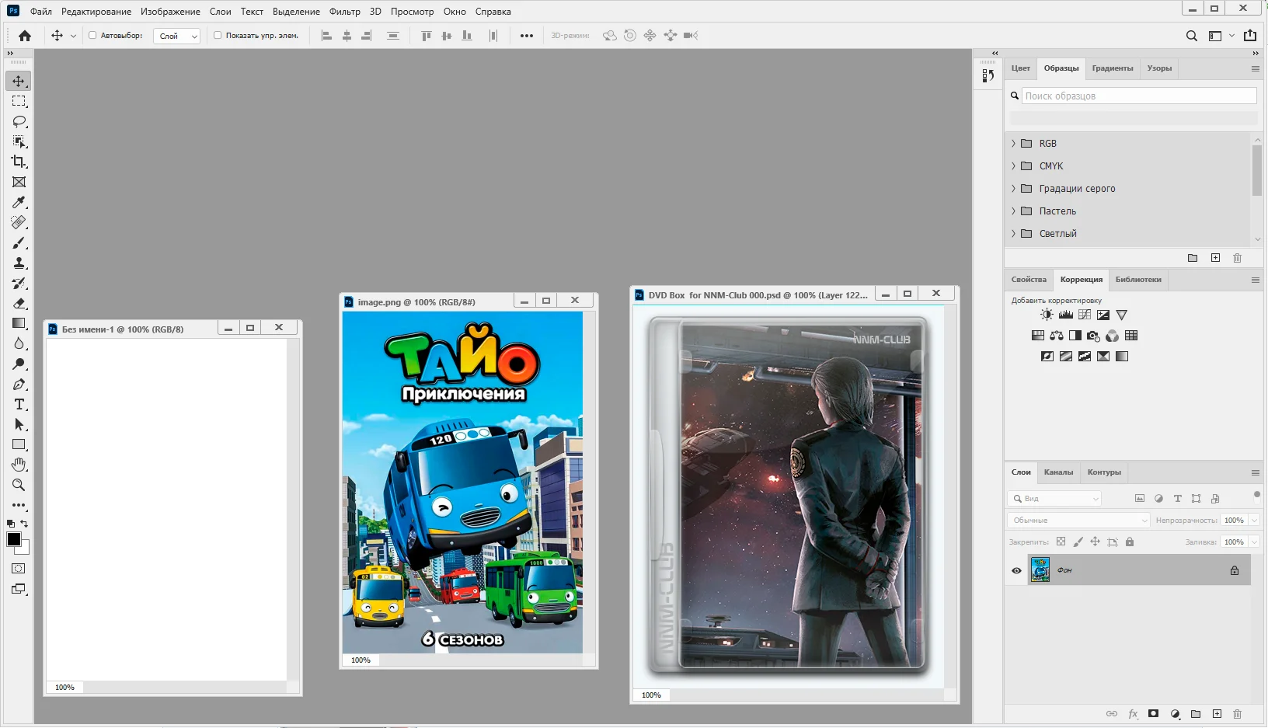Toggle lock position icon
Screen dimensions: 1268x728
pos(1095,542)
